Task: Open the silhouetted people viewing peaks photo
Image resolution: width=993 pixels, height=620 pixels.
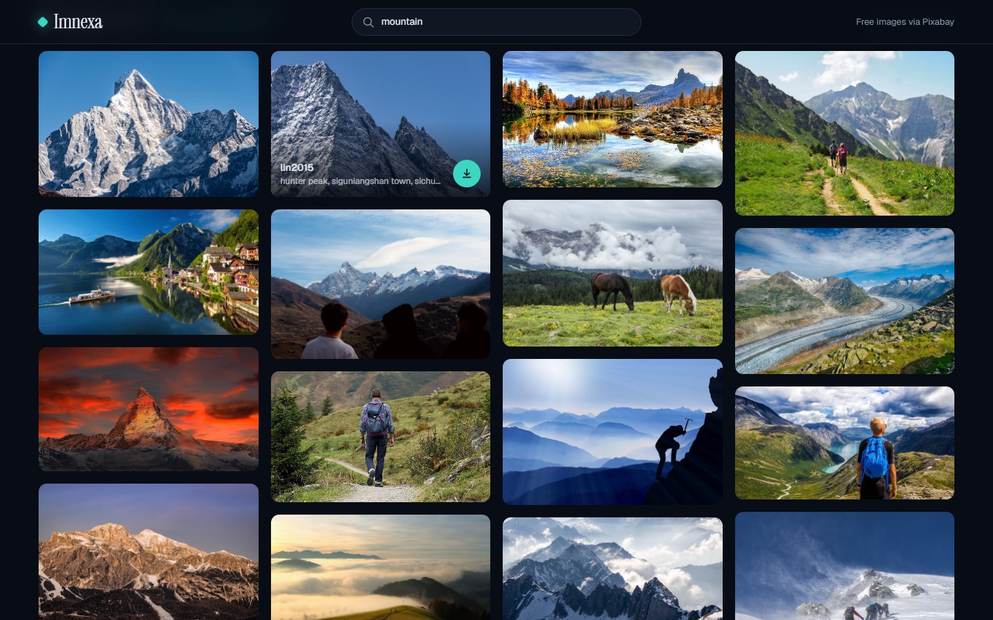Action: pos(381,285)
